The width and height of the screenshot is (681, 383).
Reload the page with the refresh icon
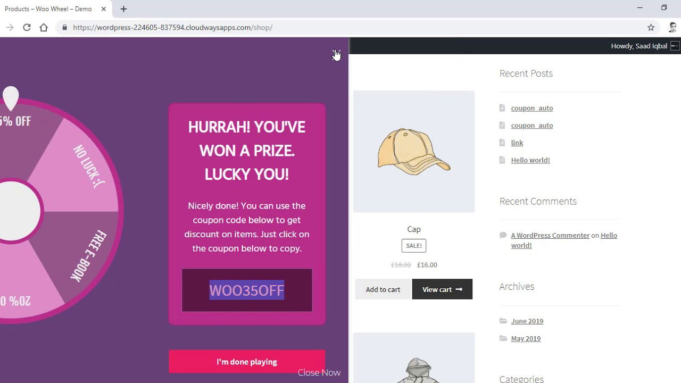[x=27, y=28]
